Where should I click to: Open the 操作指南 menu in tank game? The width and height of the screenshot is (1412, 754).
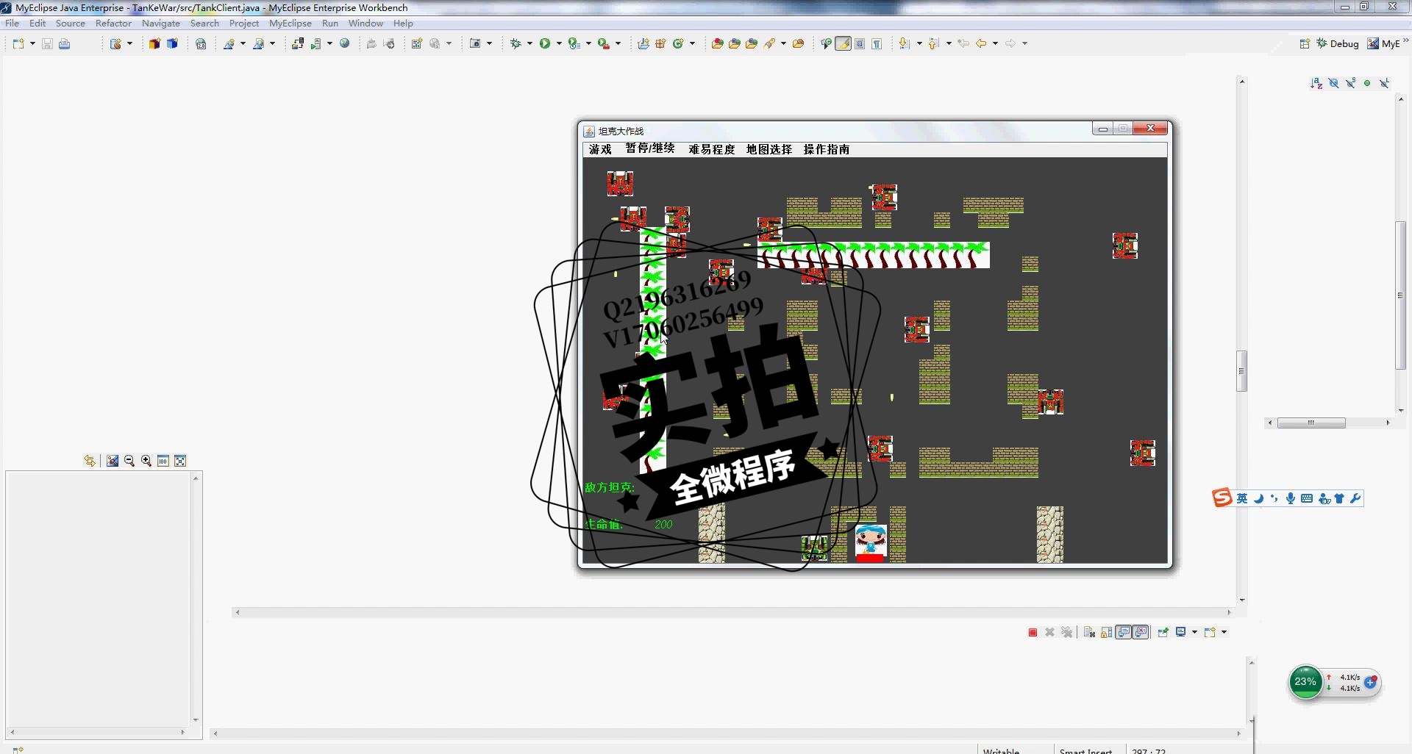(826, 149)
